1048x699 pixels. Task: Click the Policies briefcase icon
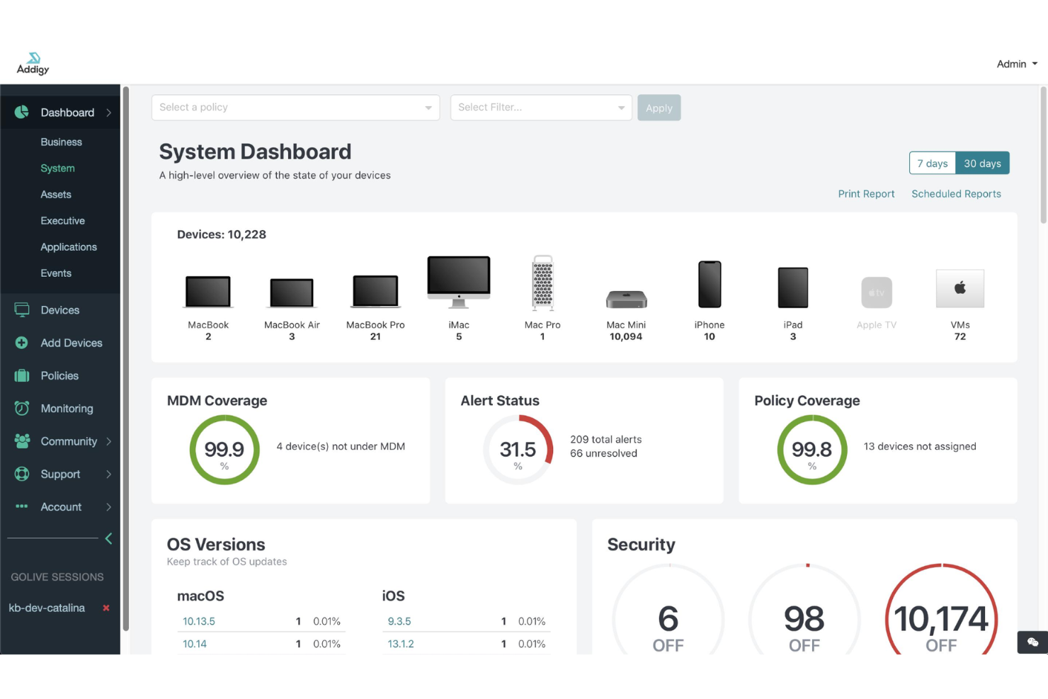(22, 375)
